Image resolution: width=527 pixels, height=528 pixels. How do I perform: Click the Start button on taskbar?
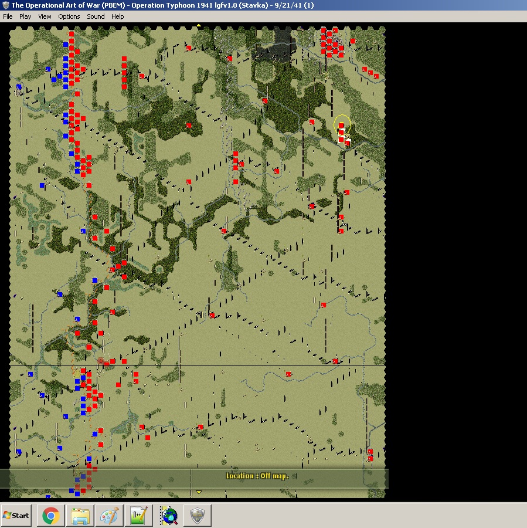16,516
